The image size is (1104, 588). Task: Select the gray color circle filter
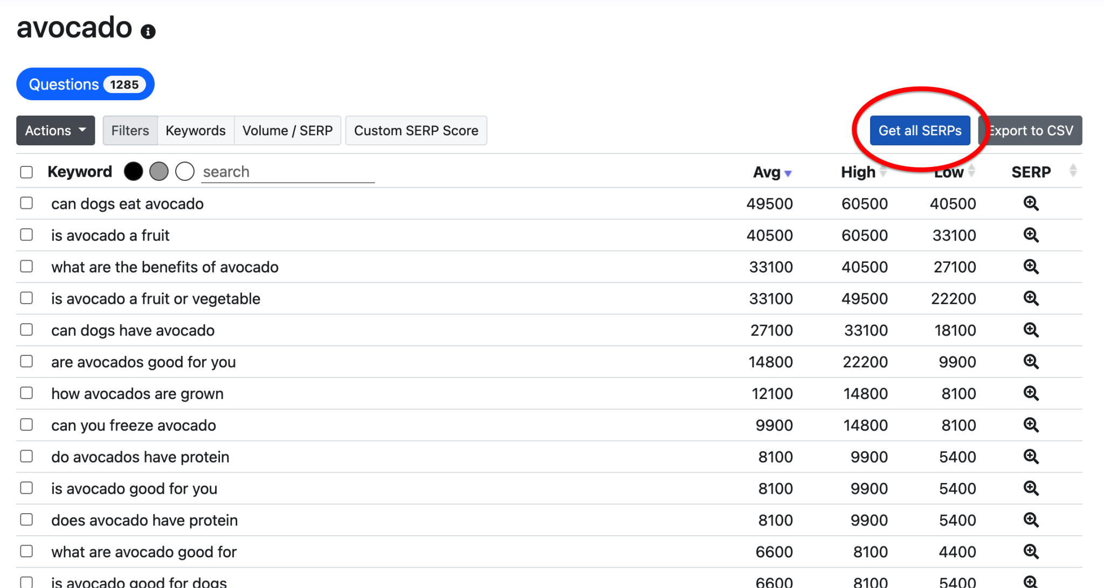pyautogui.click(x=159, y=172)
